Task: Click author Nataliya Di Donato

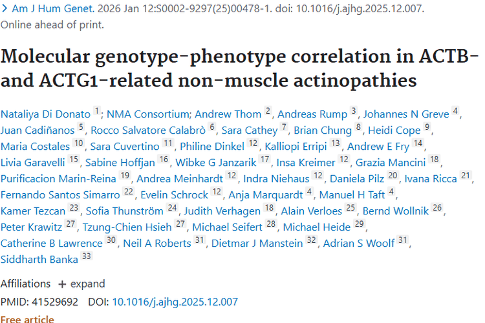Action: [x=45, y=114]
